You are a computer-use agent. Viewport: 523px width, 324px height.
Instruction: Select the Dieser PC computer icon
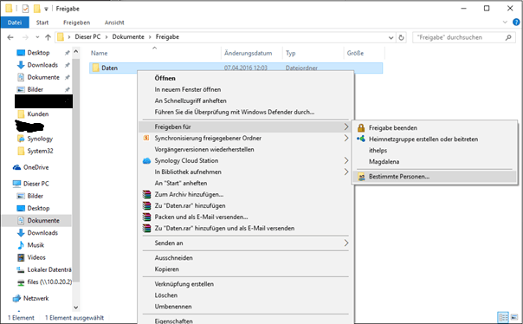coord(16,184)
